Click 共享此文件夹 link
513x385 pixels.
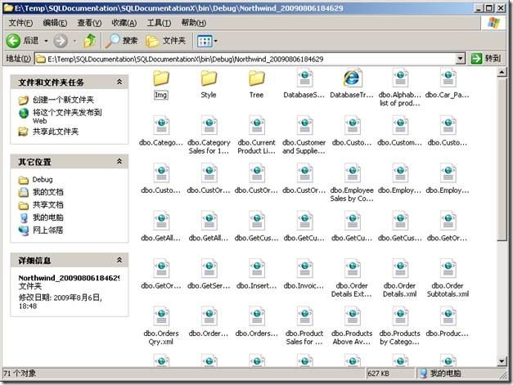click(x=56, y=132)
